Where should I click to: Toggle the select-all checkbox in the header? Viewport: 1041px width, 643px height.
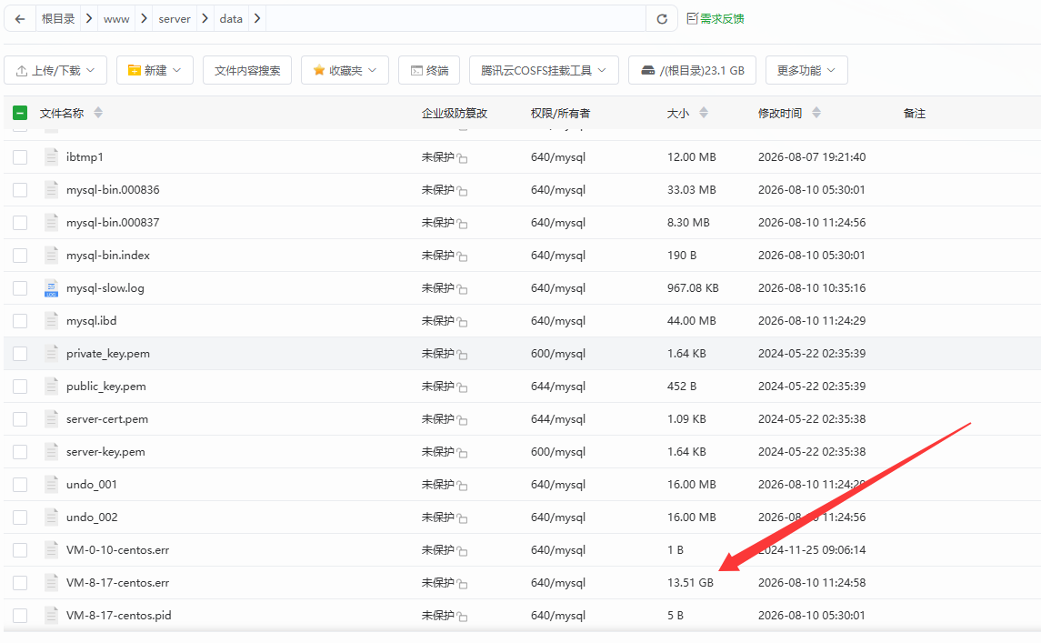20,113
